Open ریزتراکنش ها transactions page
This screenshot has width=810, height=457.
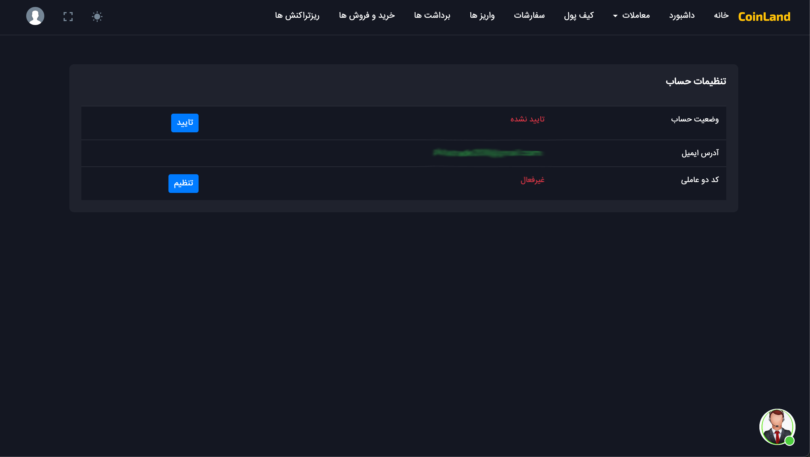(297, 15)
